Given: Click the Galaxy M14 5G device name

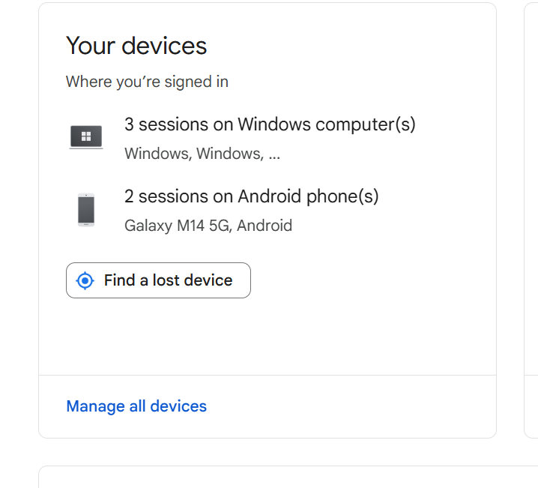Looking at the screenshot, I should [x=177, y=226].
